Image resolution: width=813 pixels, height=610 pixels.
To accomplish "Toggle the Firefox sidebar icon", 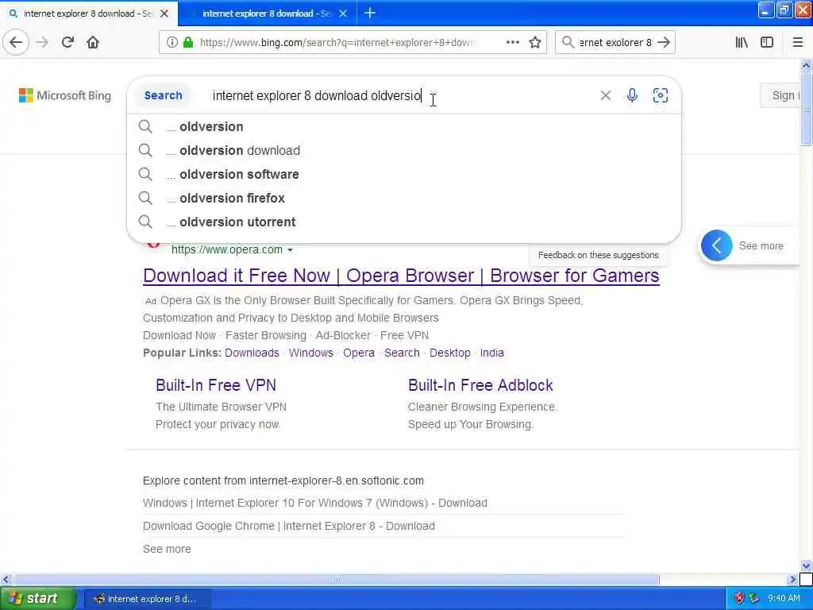I will coord(767,42).
